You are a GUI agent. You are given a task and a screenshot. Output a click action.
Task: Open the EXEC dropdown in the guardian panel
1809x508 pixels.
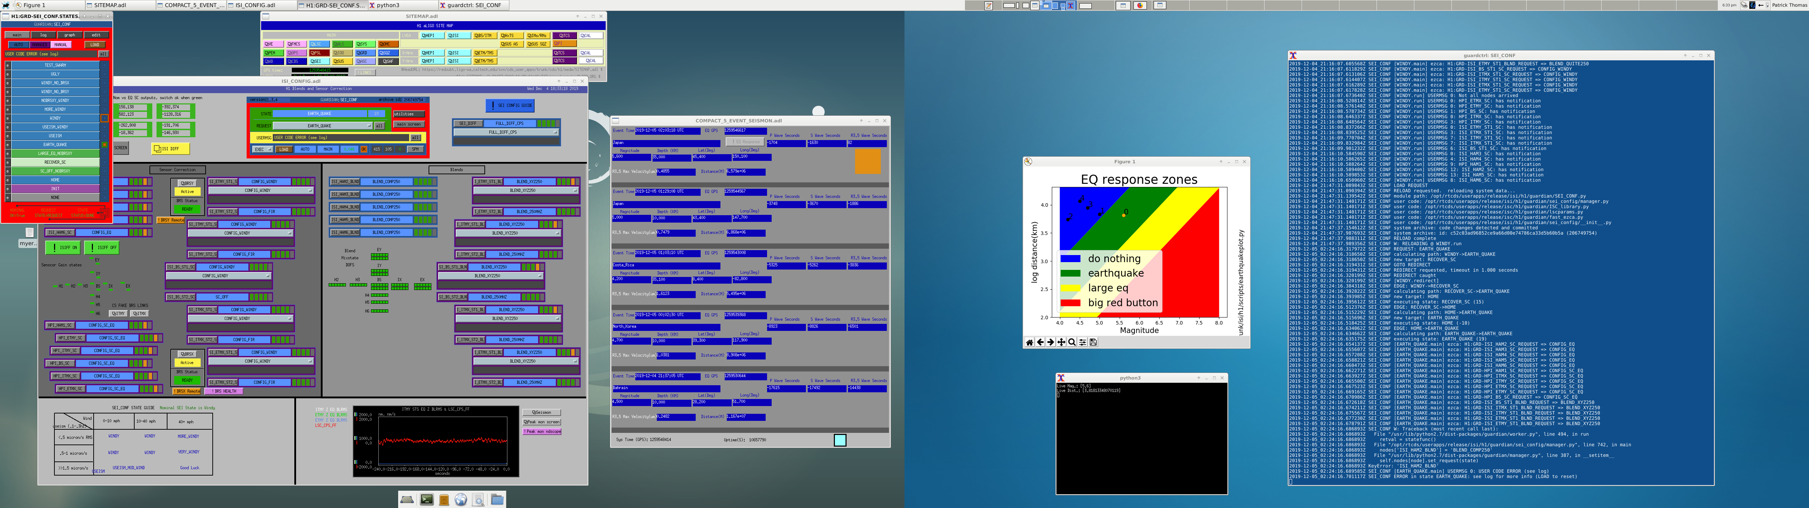click(263, 150)
